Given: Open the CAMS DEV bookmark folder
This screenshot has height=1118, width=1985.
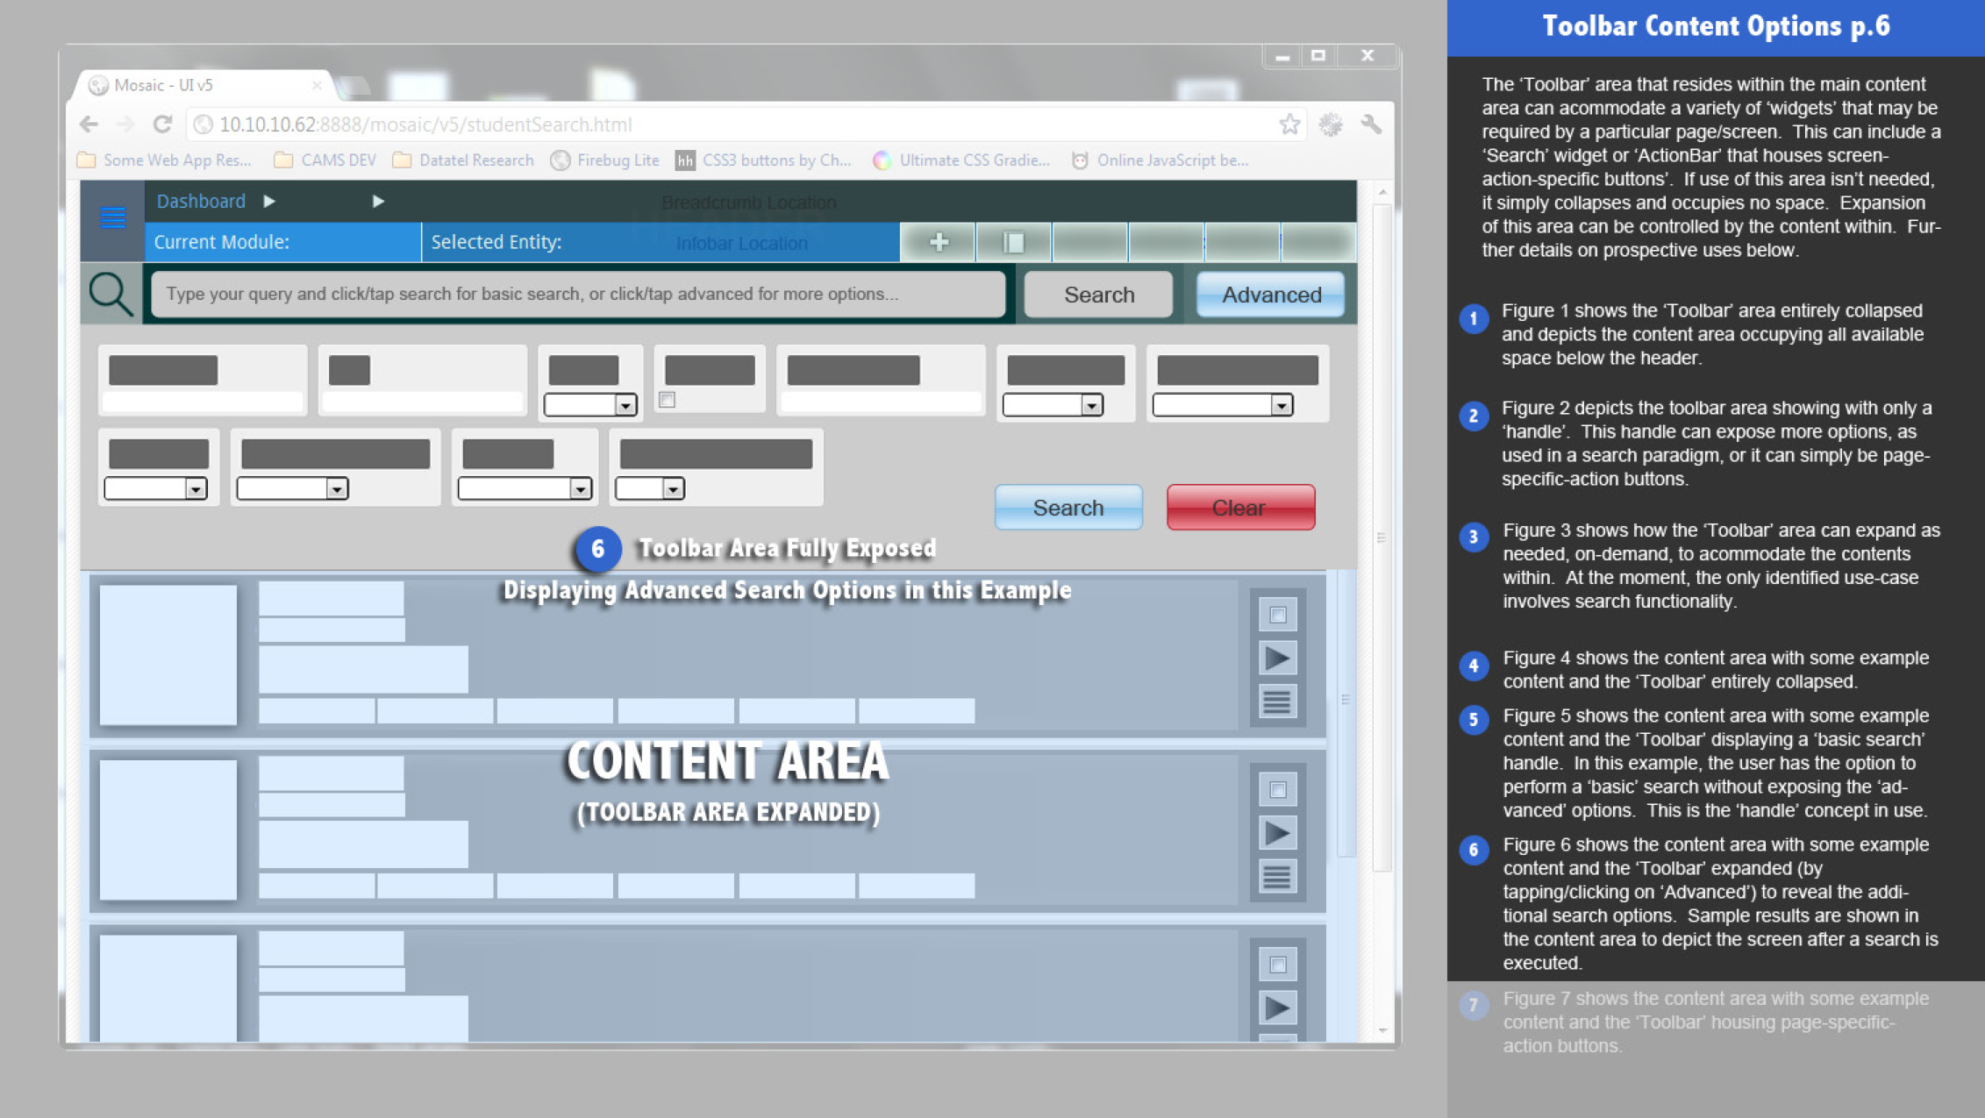Looking at the screenshot, I should tap(325, 160).
